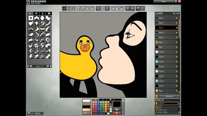
Task: Select the fingerprint swirl shape
Action: click(x=42, y=51)
